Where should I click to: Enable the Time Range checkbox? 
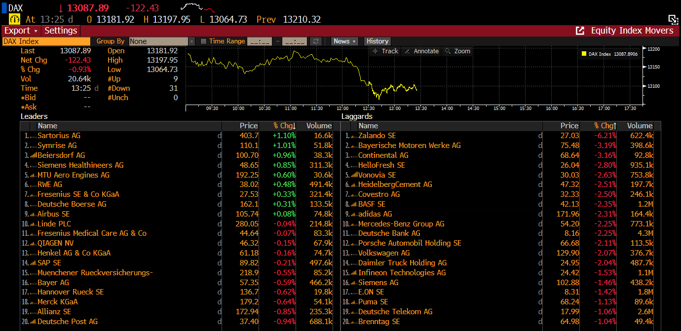pyautogui.click(x=203, y=41)
